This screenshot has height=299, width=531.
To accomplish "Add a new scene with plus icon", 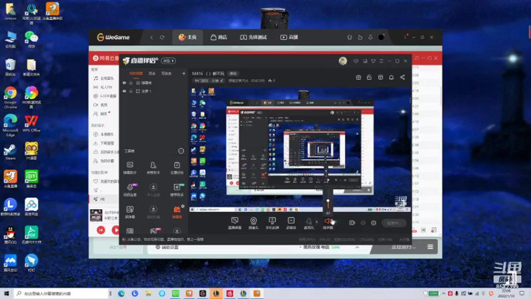I will 184,73.
